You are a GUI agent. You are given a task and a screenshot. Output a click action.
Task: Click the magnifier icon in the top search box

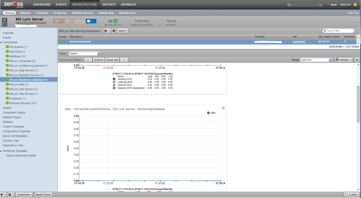[289, 5]
